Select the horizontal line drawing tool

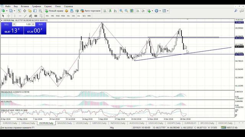[x=20, y=16]
